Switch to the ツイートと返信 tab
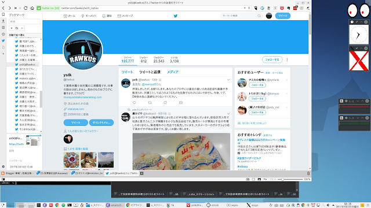371x208 pixels. pyautogui.click(x=150, y=72)
